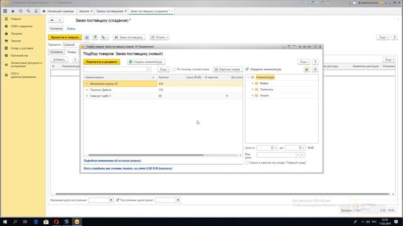Image resolution: width=403 pixels, height=226 pixels.
Task: Click the search input field in picker
Action: (x=115, y=70)
